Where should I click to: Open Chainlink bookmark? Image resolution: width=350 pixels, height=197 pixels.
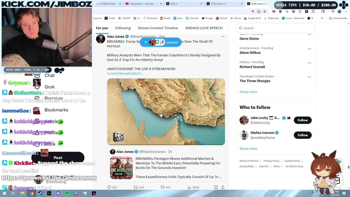[192, 18]
